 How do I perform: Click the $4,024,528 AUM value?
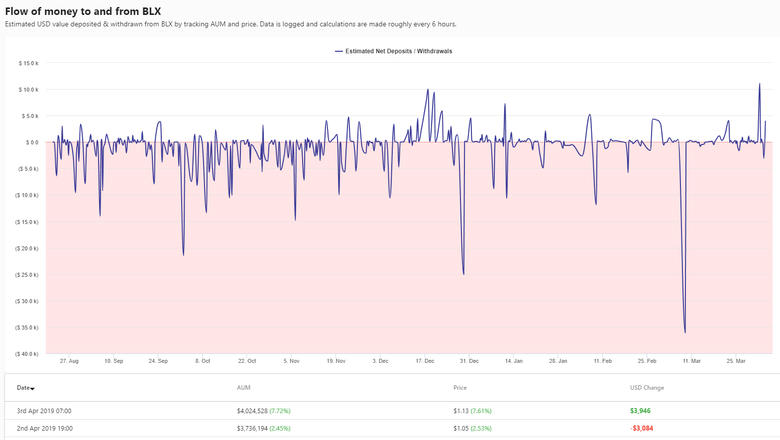click(x=252, y=411)
